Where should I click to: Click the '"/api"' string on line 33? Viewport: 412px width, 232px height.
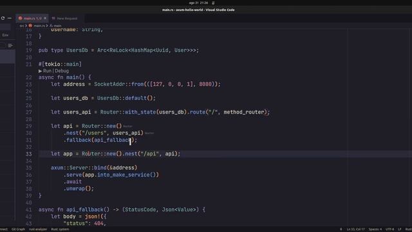click(x=149, y=153)
